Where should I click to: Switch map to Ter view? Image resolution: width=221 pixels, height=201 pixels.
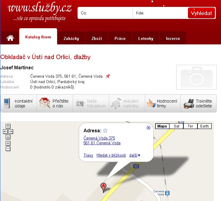(x=190, y=126)
